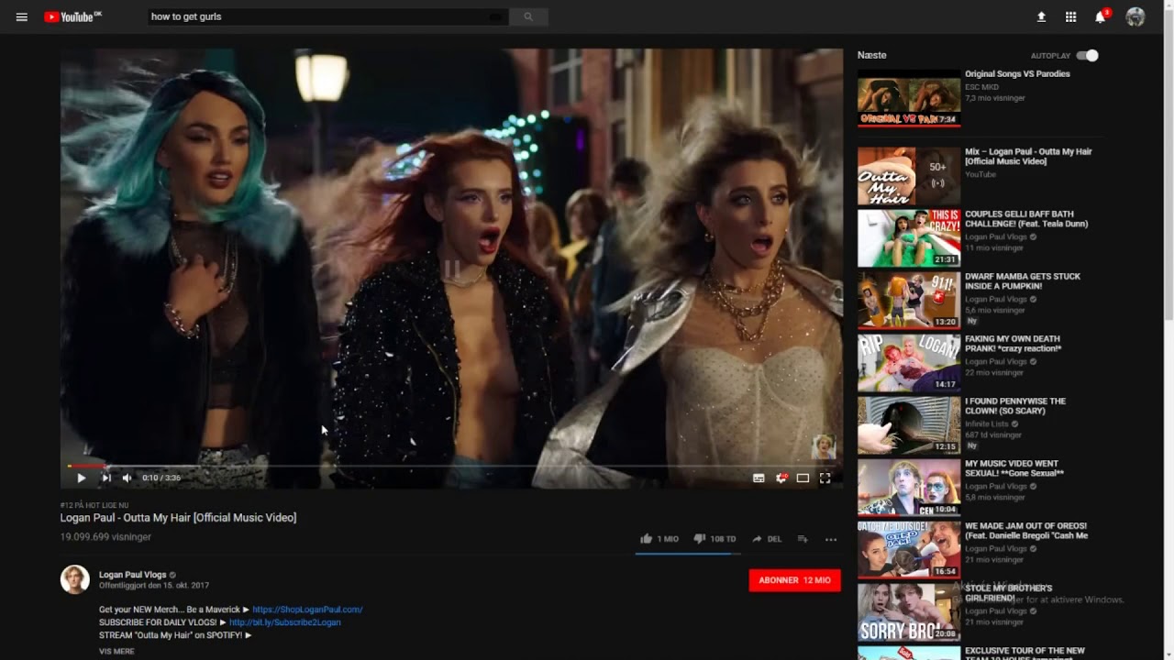
Task: Enter fullscreen mode
Action: (x=825, y=478)
